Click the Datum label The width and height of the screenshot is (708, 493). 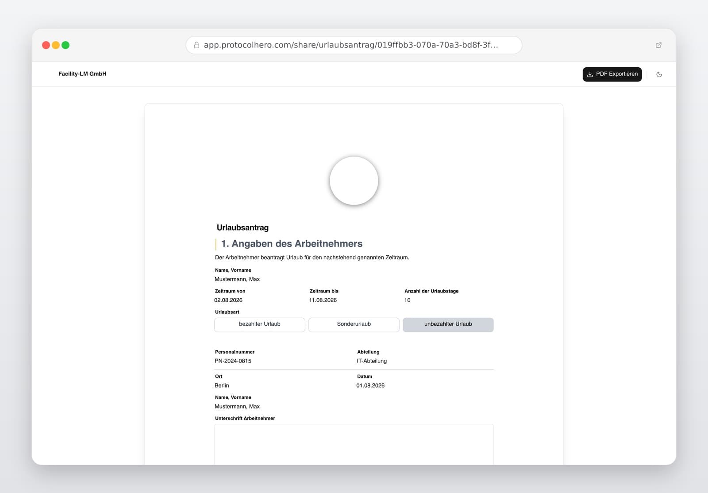tap(365, 377)
